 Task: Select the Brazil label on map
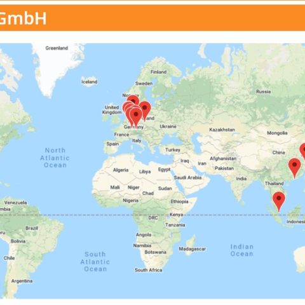(x=32, y=228)
